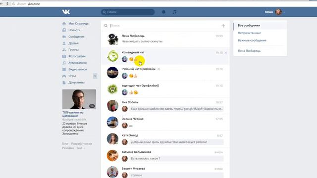Open Документы from sidebar
Image resolution: width=317 pixels, height=178 pixels.
pyautogui.click(x=76, y=83)
